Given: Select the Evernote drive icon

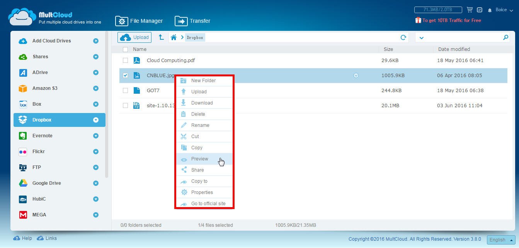Looking at the screenshot, I should tap(23, 136).
